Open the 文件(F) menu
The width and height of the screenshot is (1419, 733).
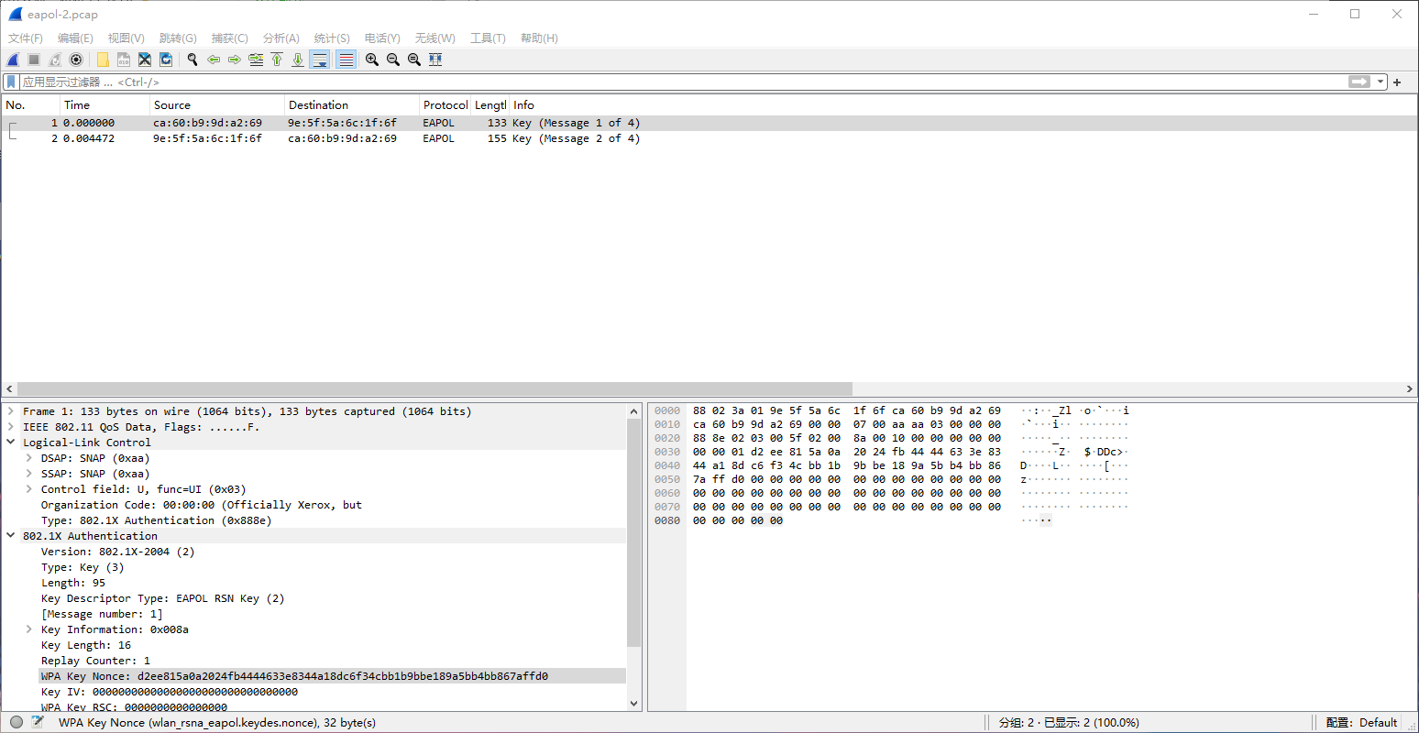[x=26, y=38]
